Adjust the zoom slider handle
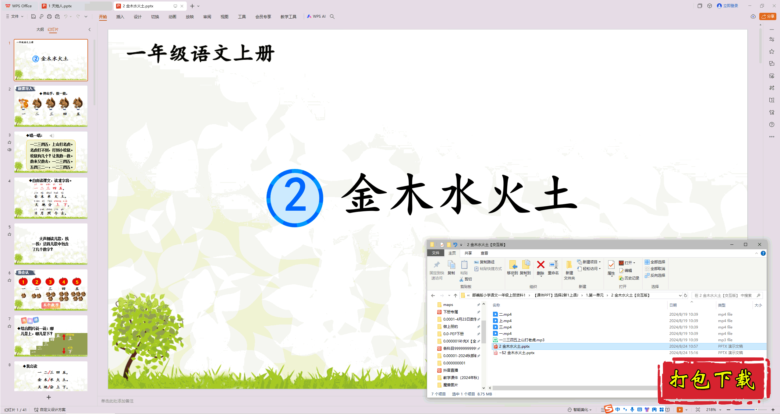The width and height of the screenshot is (780, 414). pyautogui.click(x=756, y=410)
